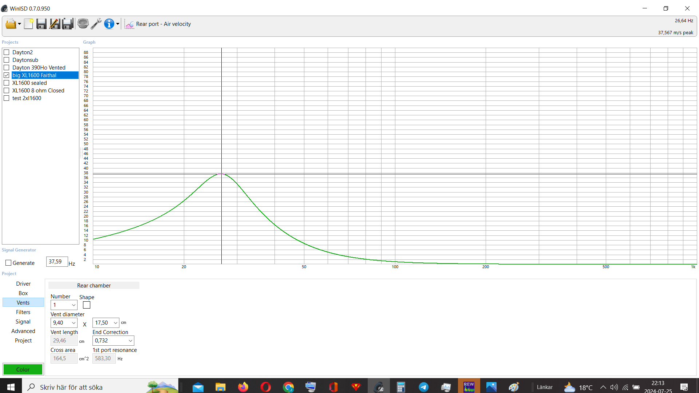Open Mail from the taskbar

198,387
